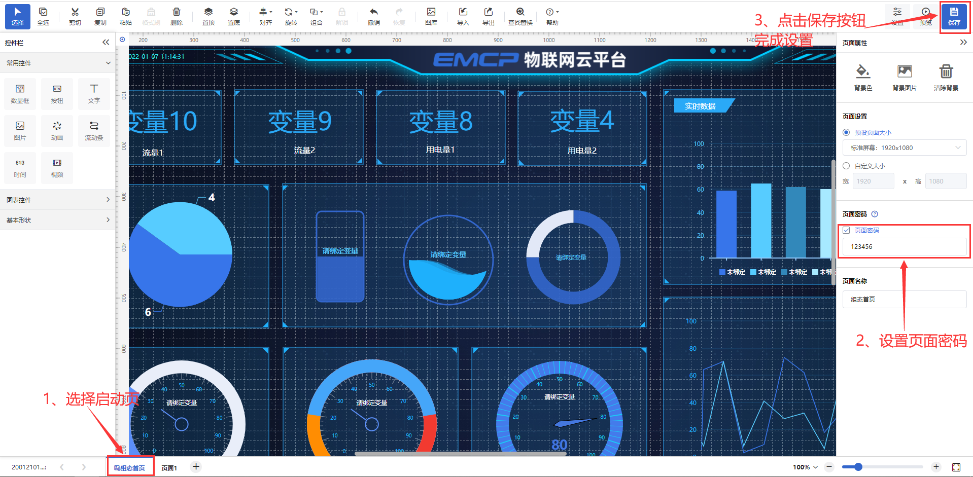The width and height of the screenshot is (973, 477).
Task: Select the 自定义大小 radio option
Action: (846, 166)
